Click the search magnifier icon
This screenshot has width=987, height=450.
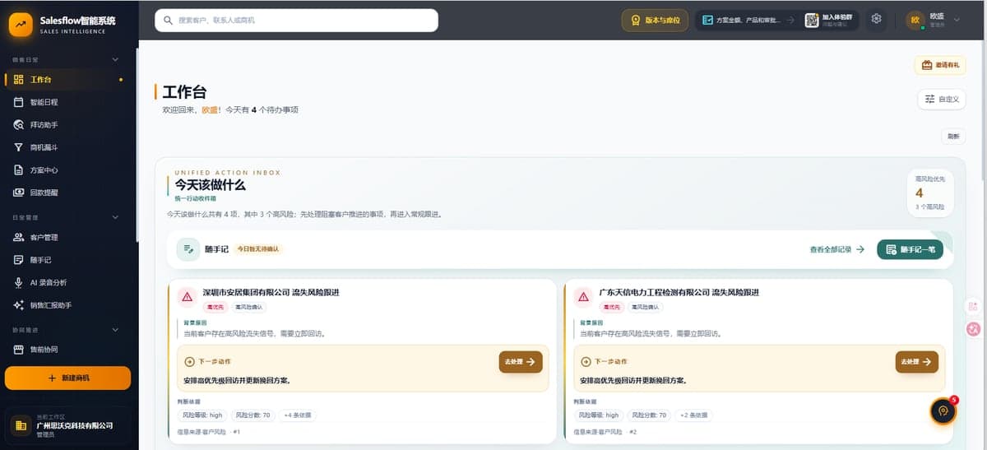tap(169, 20)
